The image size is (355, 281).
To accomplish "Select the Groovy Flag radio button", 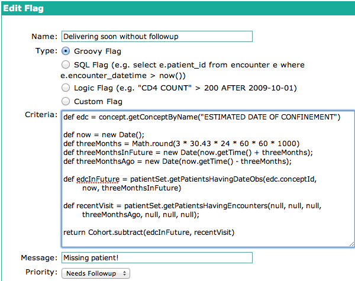I will point(66,51).
